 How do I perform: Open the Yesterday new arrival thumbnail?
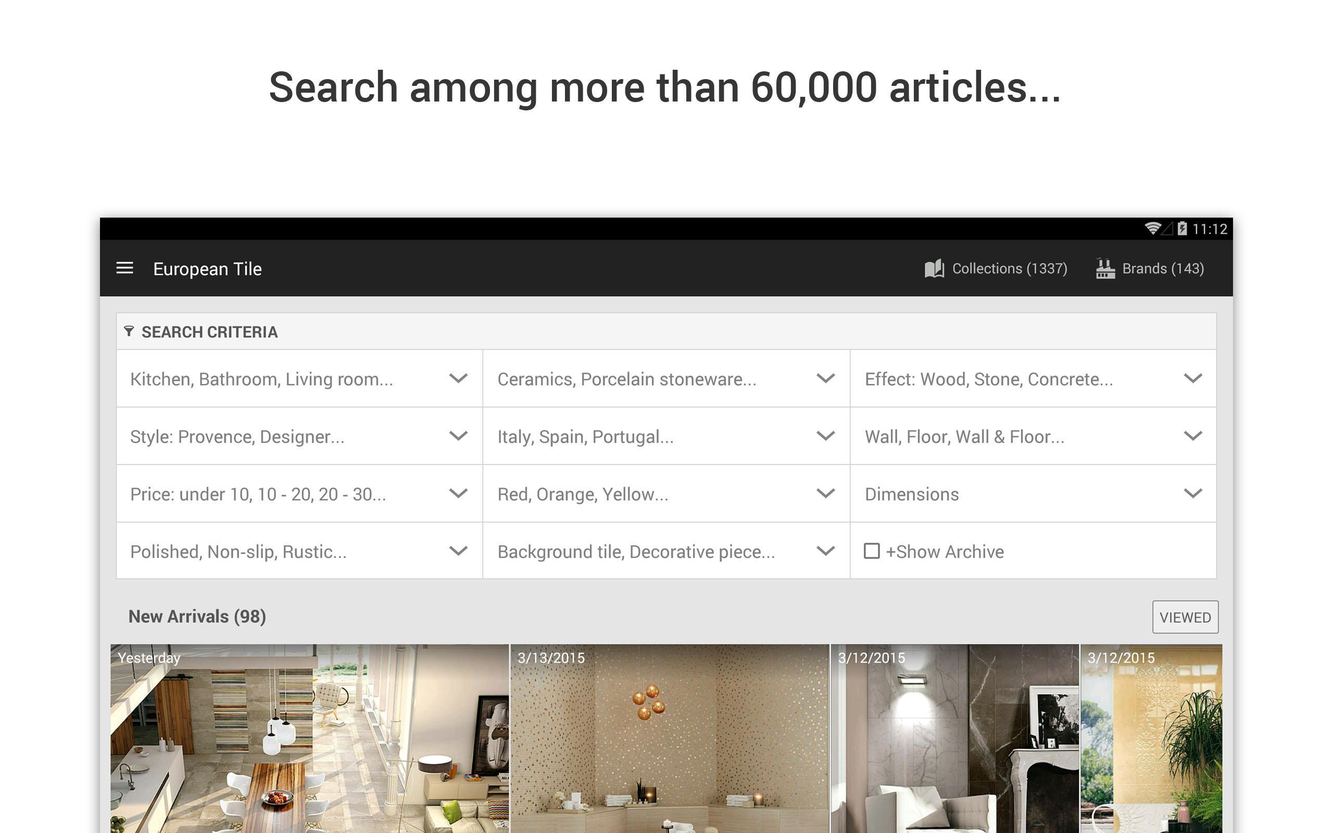pyautogui.click(x=309, y=738)
